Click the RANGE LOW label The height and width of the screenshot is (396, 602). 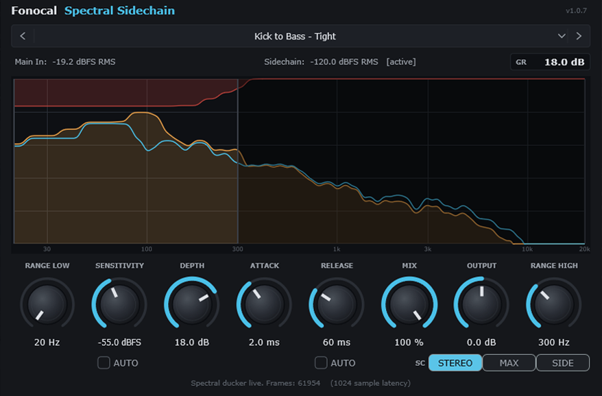click(47, 266)
